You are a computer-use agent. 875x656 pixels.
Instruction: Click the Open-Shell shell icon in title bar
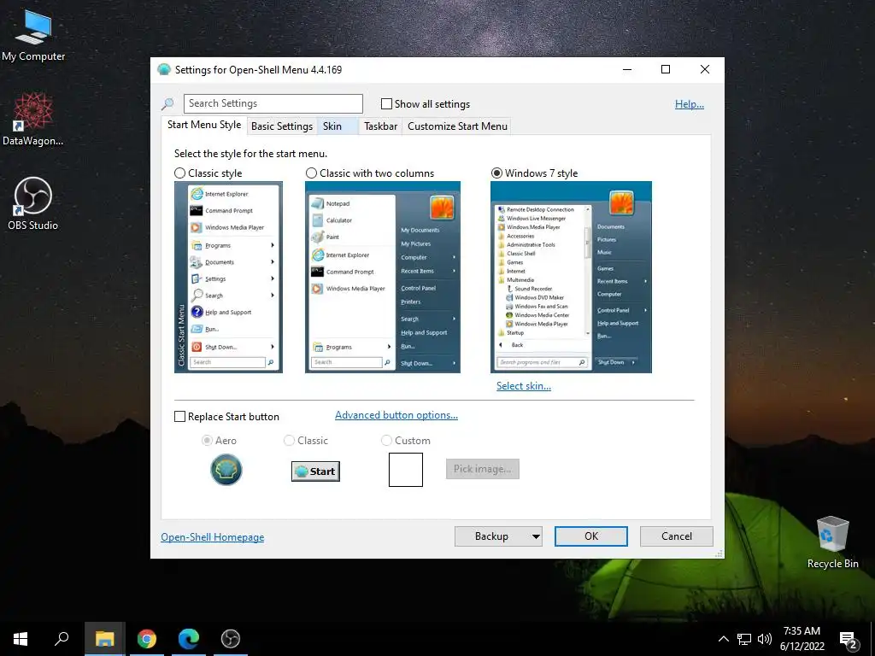pyautogui.click(x=164, y=70)
